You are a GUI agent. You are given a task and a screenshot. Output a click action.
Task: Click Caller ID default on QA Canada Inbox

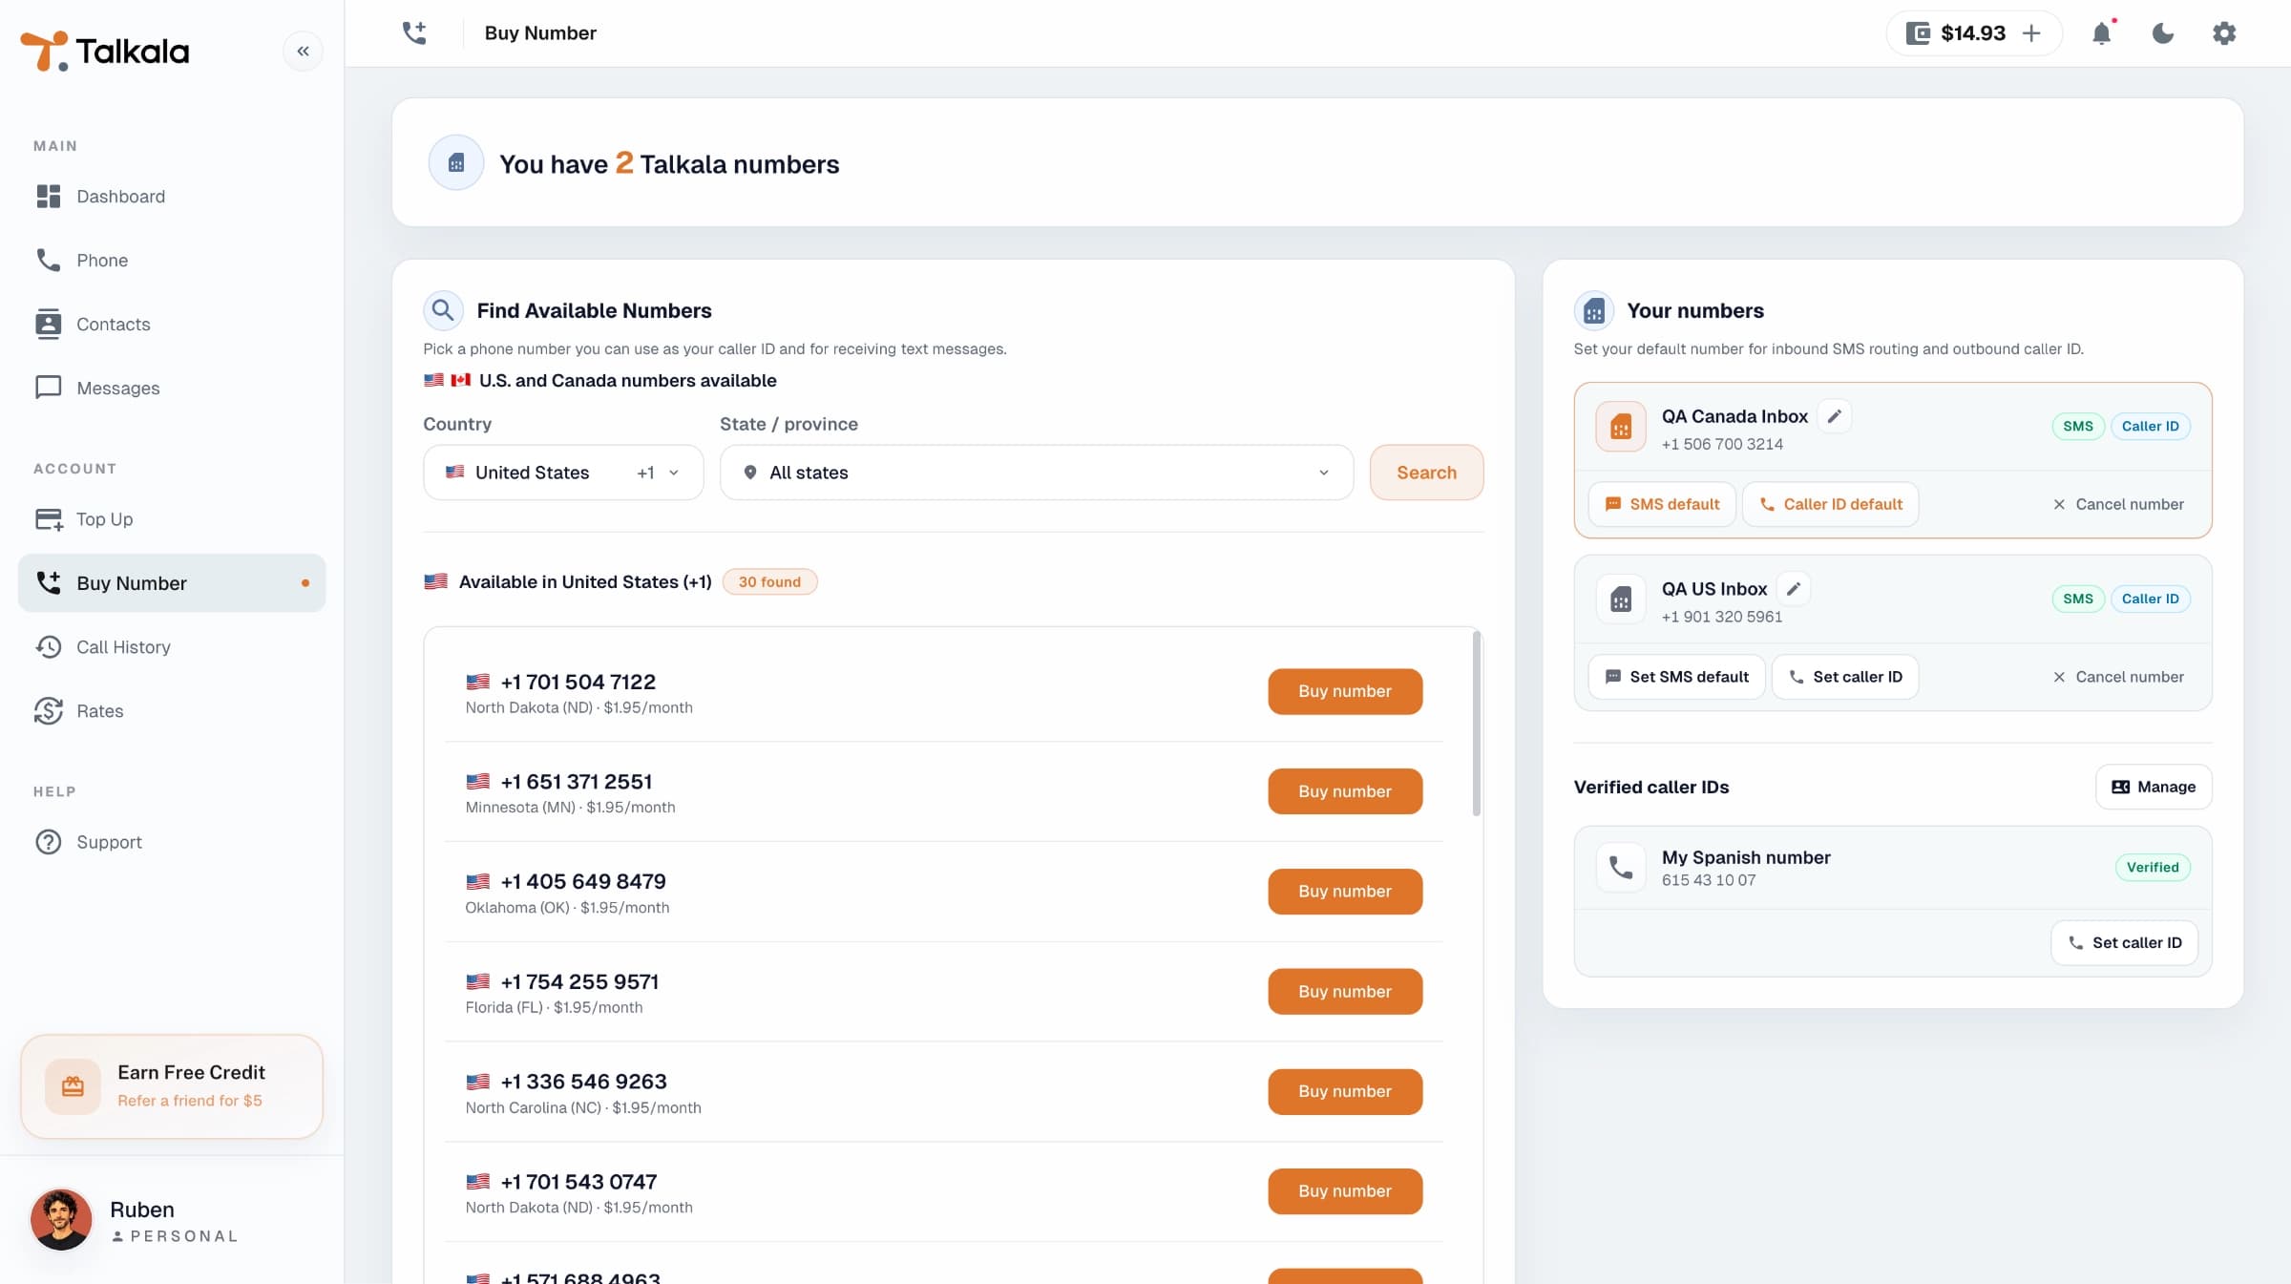coord(1830,504)
